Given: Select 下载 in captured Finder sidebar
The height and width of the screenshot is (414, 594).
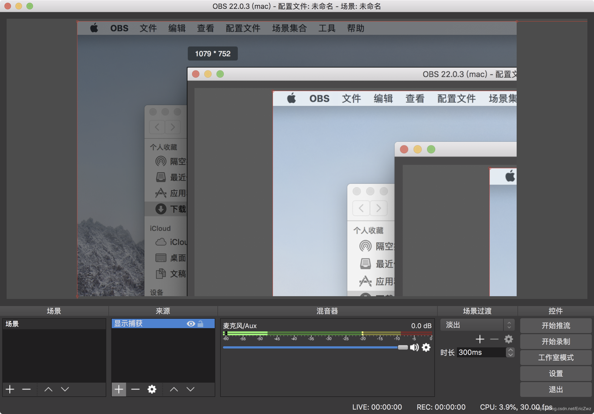Looking at the screenshot, I should 166,209.
